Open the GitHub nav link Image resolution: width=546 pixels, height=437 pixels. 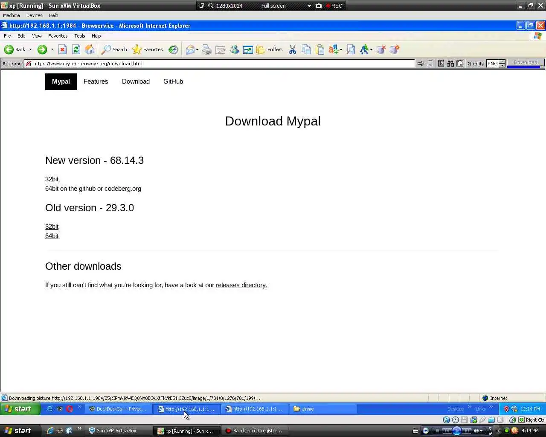[173, 82]
